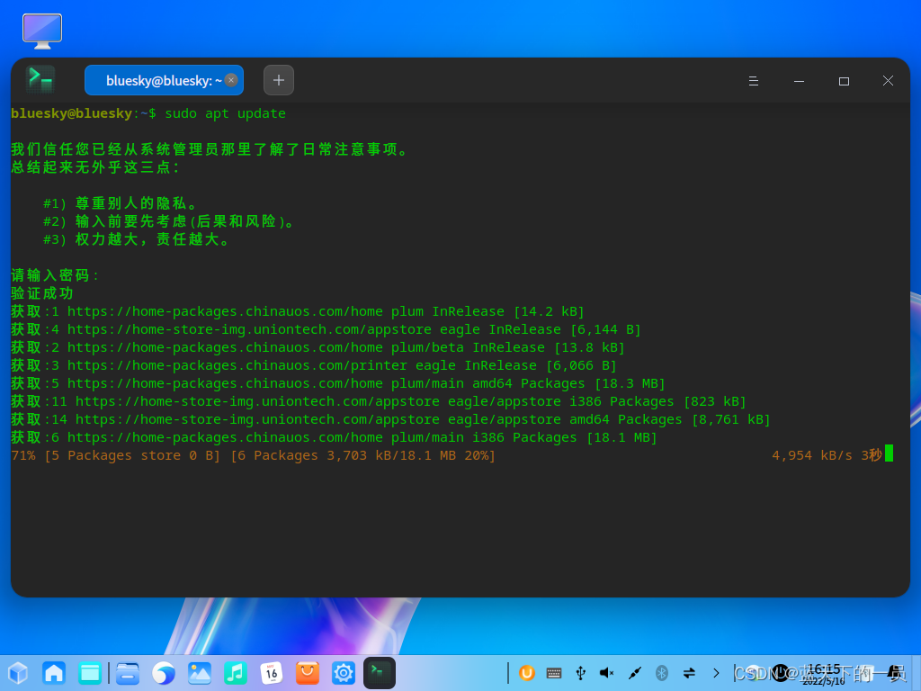Click the '获取:6' plum/main i386 Packages line
This screenshot has height=691, width=921.
pos(335,437)
